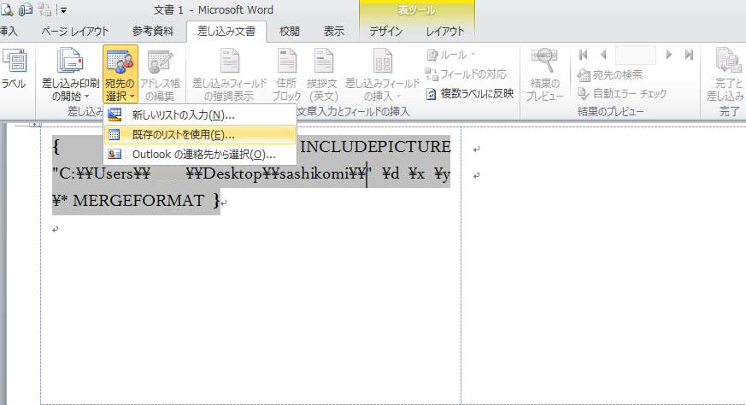The image size is (746, 405).
Task: Open the レイアウト table tools tab
Action: pyautogui.click(x=445, y=32)
